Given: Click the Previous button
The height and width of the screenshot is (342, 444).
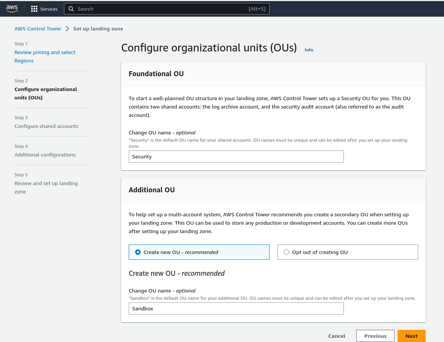Looking at the screenshot, I should (375, 336).
